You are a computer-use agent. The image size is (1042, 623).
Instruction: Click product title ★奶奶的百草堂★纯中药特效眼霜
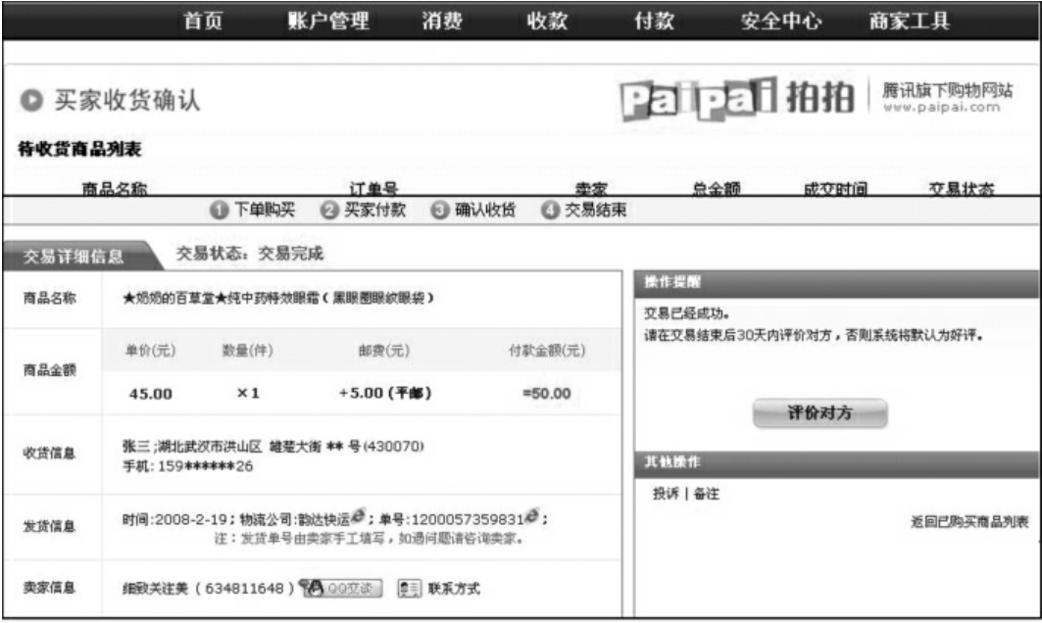pos(222,298)
